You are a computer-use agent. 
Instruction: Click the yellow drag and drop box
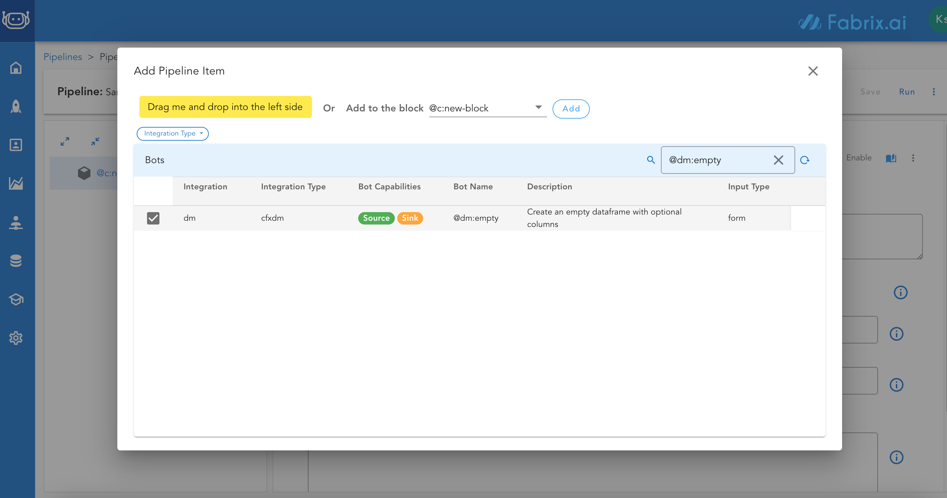[x=225, y=107]
